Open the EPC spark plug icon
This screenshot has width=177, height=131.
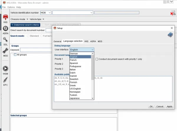[5, 80]
